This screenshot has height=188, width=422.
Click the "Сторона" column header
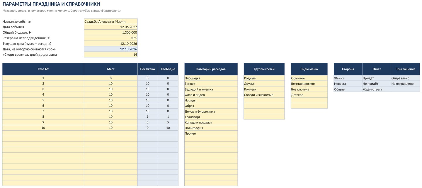[348, 69]
